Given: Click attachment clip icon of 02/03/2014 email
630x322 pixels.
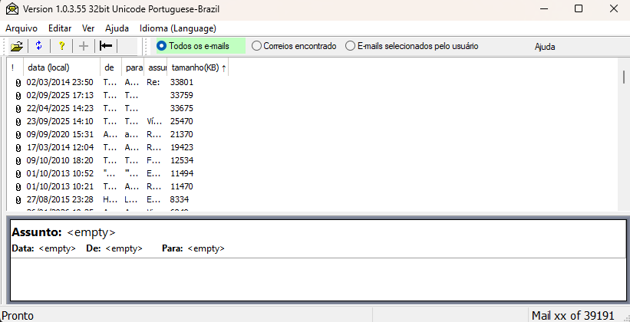Looking at the screenshot, I should 18,82.
